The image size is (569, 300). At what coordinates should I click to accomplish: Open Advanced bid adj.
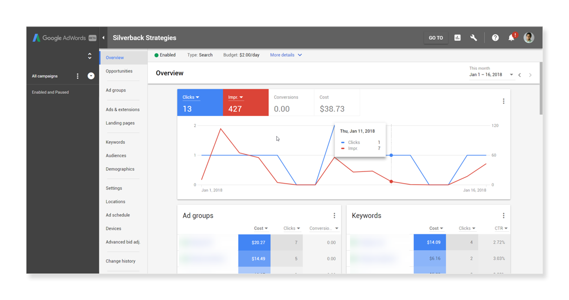coord(123,242)
